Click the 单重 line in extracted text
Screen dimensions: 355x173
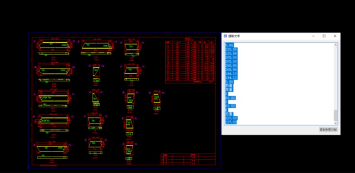point(228,90)
